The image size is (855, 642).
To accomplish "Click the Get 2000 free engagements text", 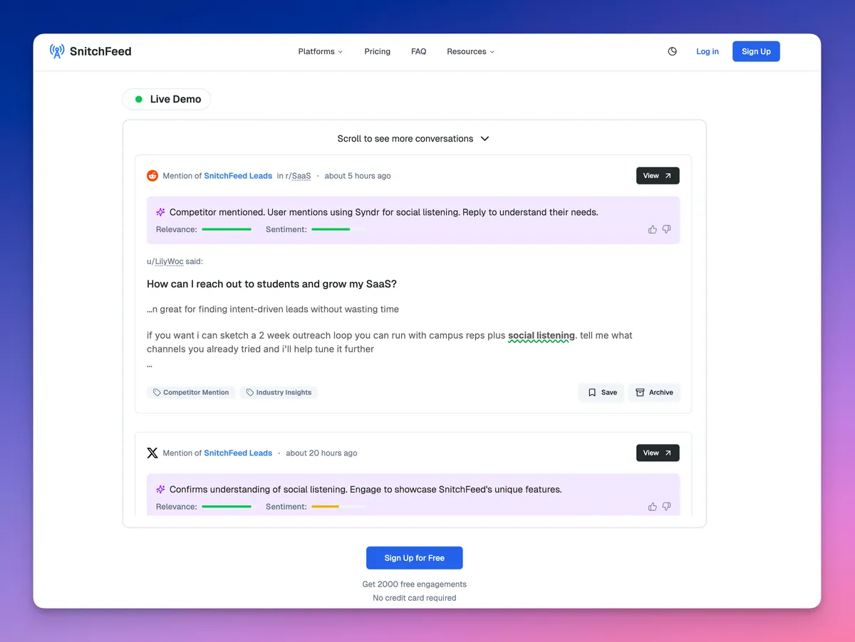I will pos(415,584).
